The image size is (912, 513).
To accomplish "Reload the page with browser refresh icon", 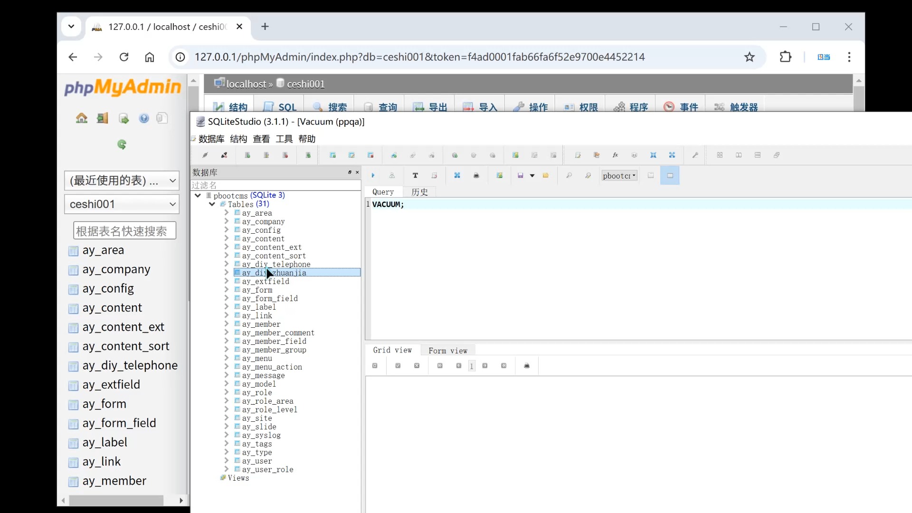I will (123, 57).
